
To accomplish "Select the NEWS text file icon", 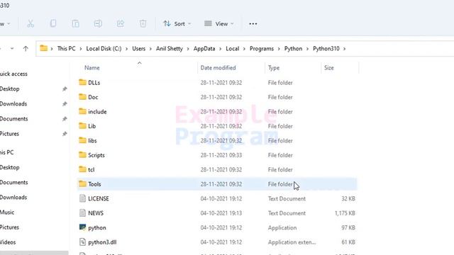I will 82,212.
